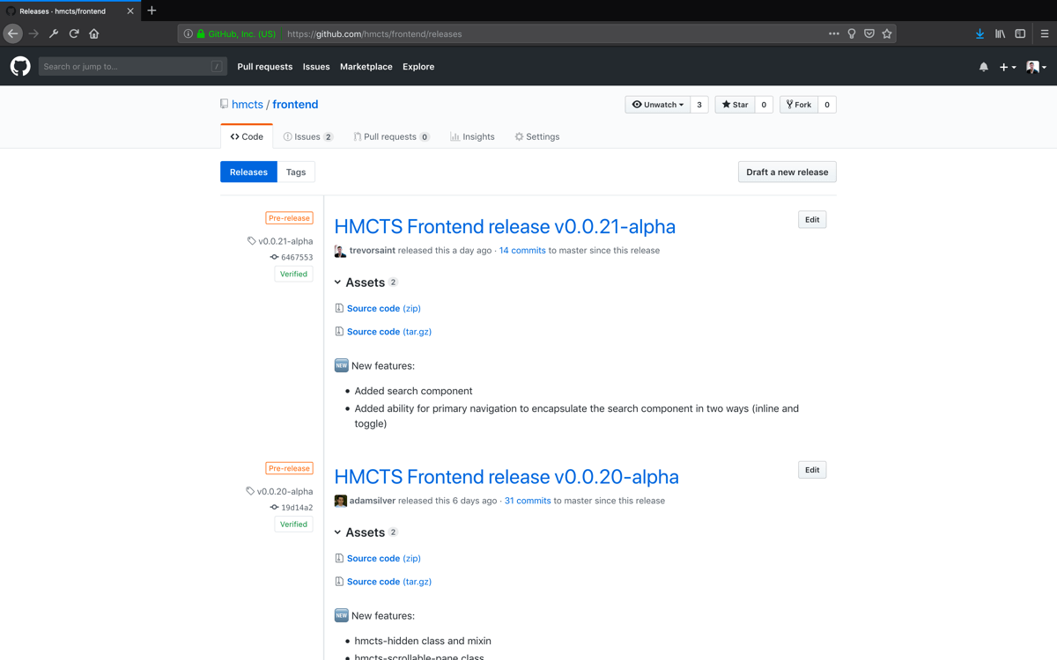Open the developer wrench tool icon

[x=54, y=33]
